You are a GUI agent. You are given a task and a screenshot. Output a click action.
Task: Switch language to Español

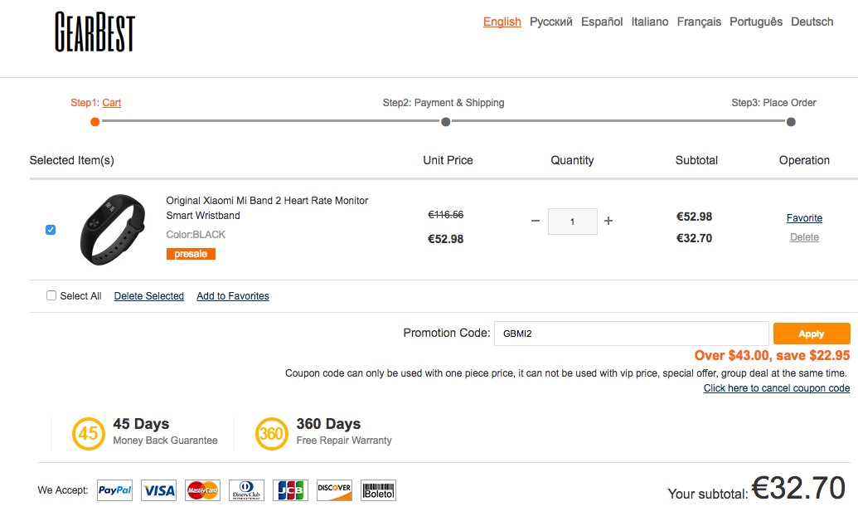pyautogui.click(x=602, y=22)
